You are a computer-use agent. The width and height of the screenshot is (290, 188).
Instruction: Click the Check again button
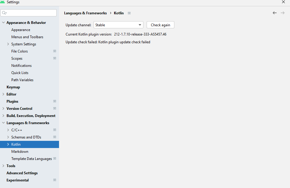(160, 25)
